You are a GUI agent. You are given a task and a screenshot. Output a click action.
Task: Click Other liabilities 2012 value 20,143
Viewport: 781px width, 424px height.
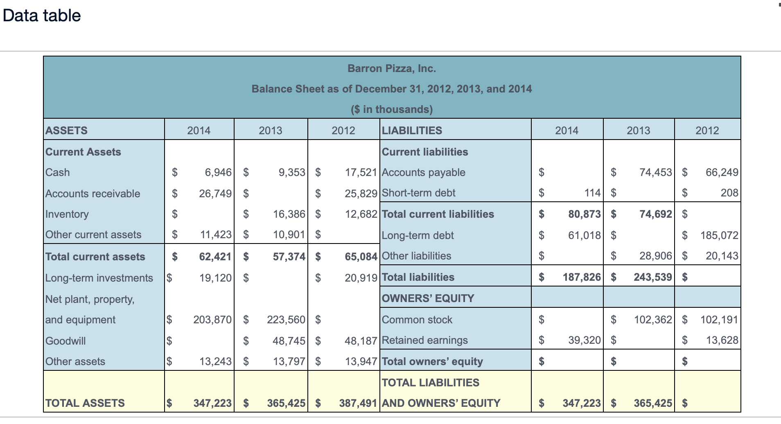pos(722,256)
